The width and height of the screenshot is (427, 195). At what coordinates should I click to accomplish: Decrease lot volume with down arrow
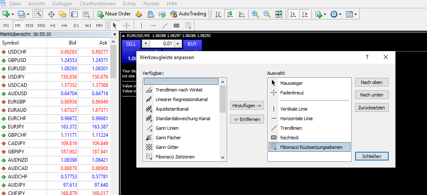point(146,44)
